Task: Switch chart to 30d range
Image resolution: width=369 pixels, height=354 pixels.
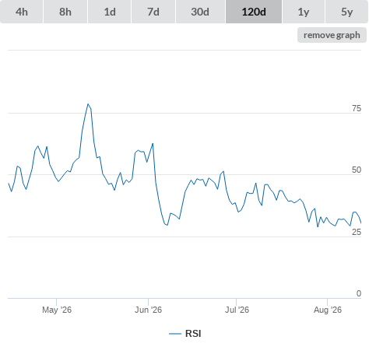Action: (x=200, y=12)
